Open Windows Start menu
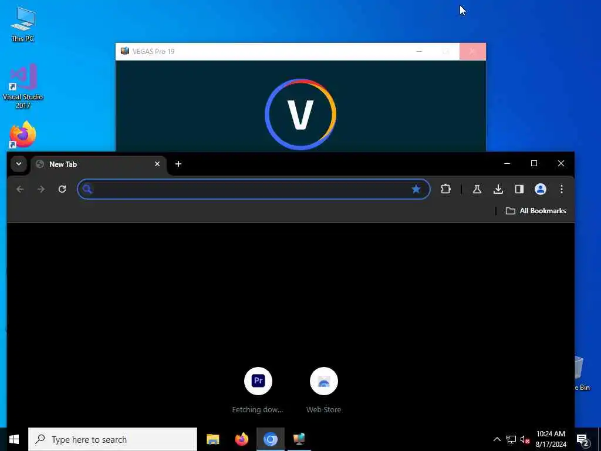Viewport: 601px width, 451px height. click(14, 439)
